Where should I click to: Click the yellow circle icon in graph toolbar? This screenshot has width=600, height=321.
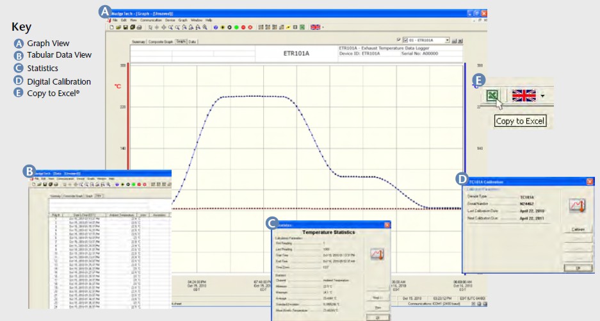223,27
